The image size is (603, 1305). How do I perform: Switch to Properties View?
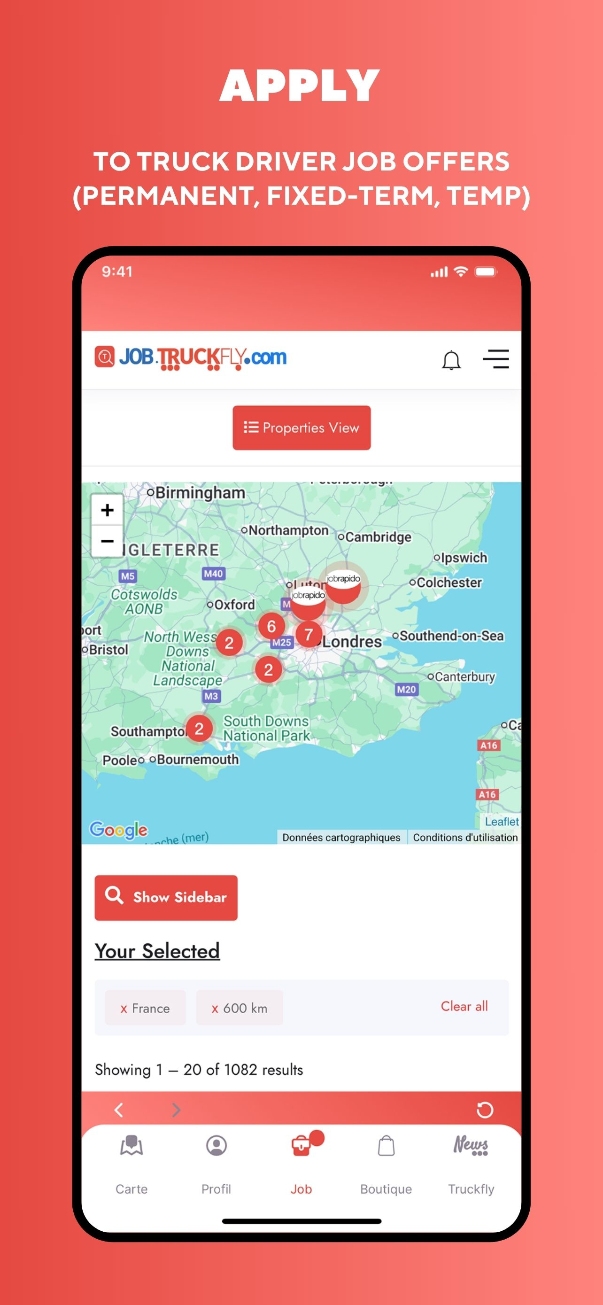tap(301, 427)
